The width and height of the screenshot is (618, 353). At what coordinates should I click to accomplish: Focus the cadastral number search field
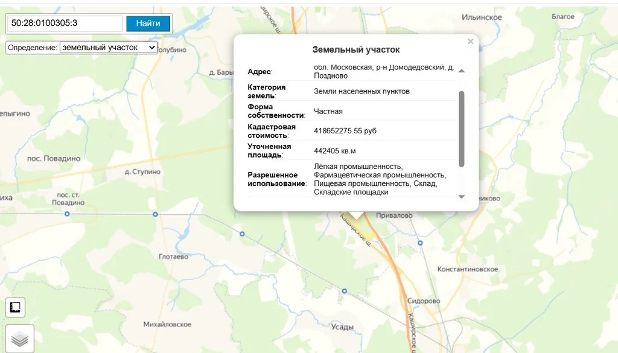pos(65,24)
